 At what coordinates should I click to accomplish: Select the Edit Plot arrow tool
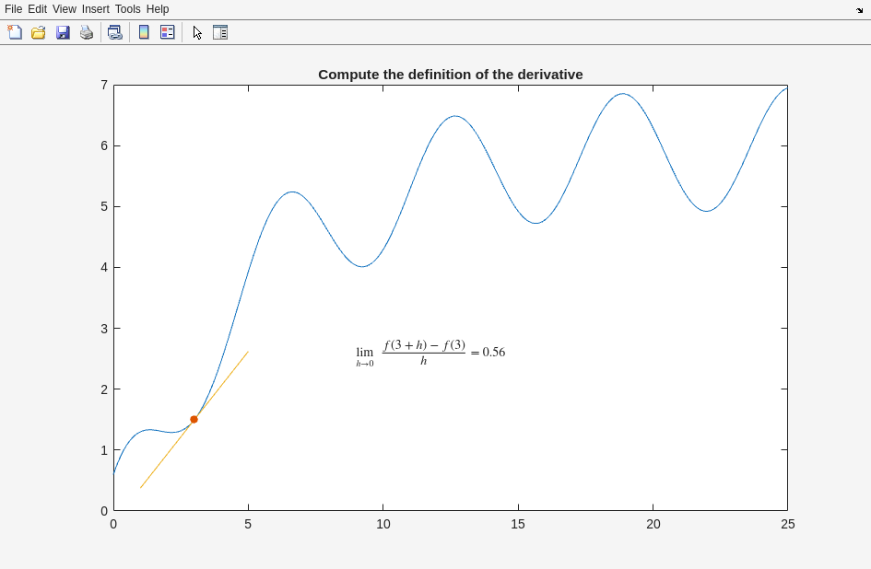tap(197, 32)
